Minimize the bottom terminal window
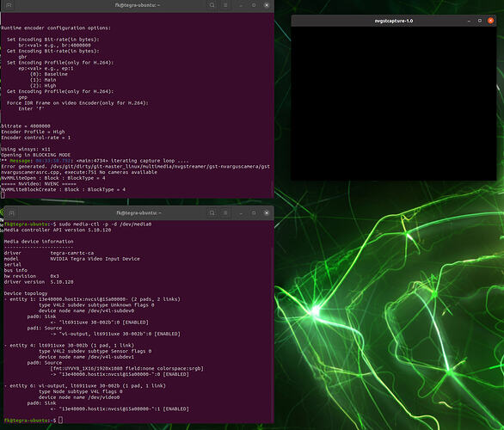The height and width of the screenshot is (430, 504). pyautogui.click(x=241, y=212)
